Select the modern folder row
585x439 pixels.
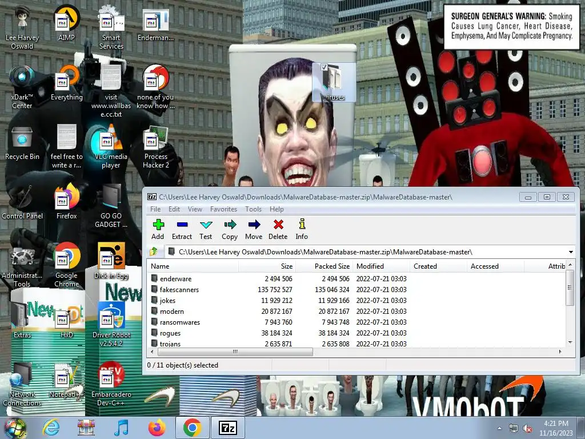coord(357,311)
